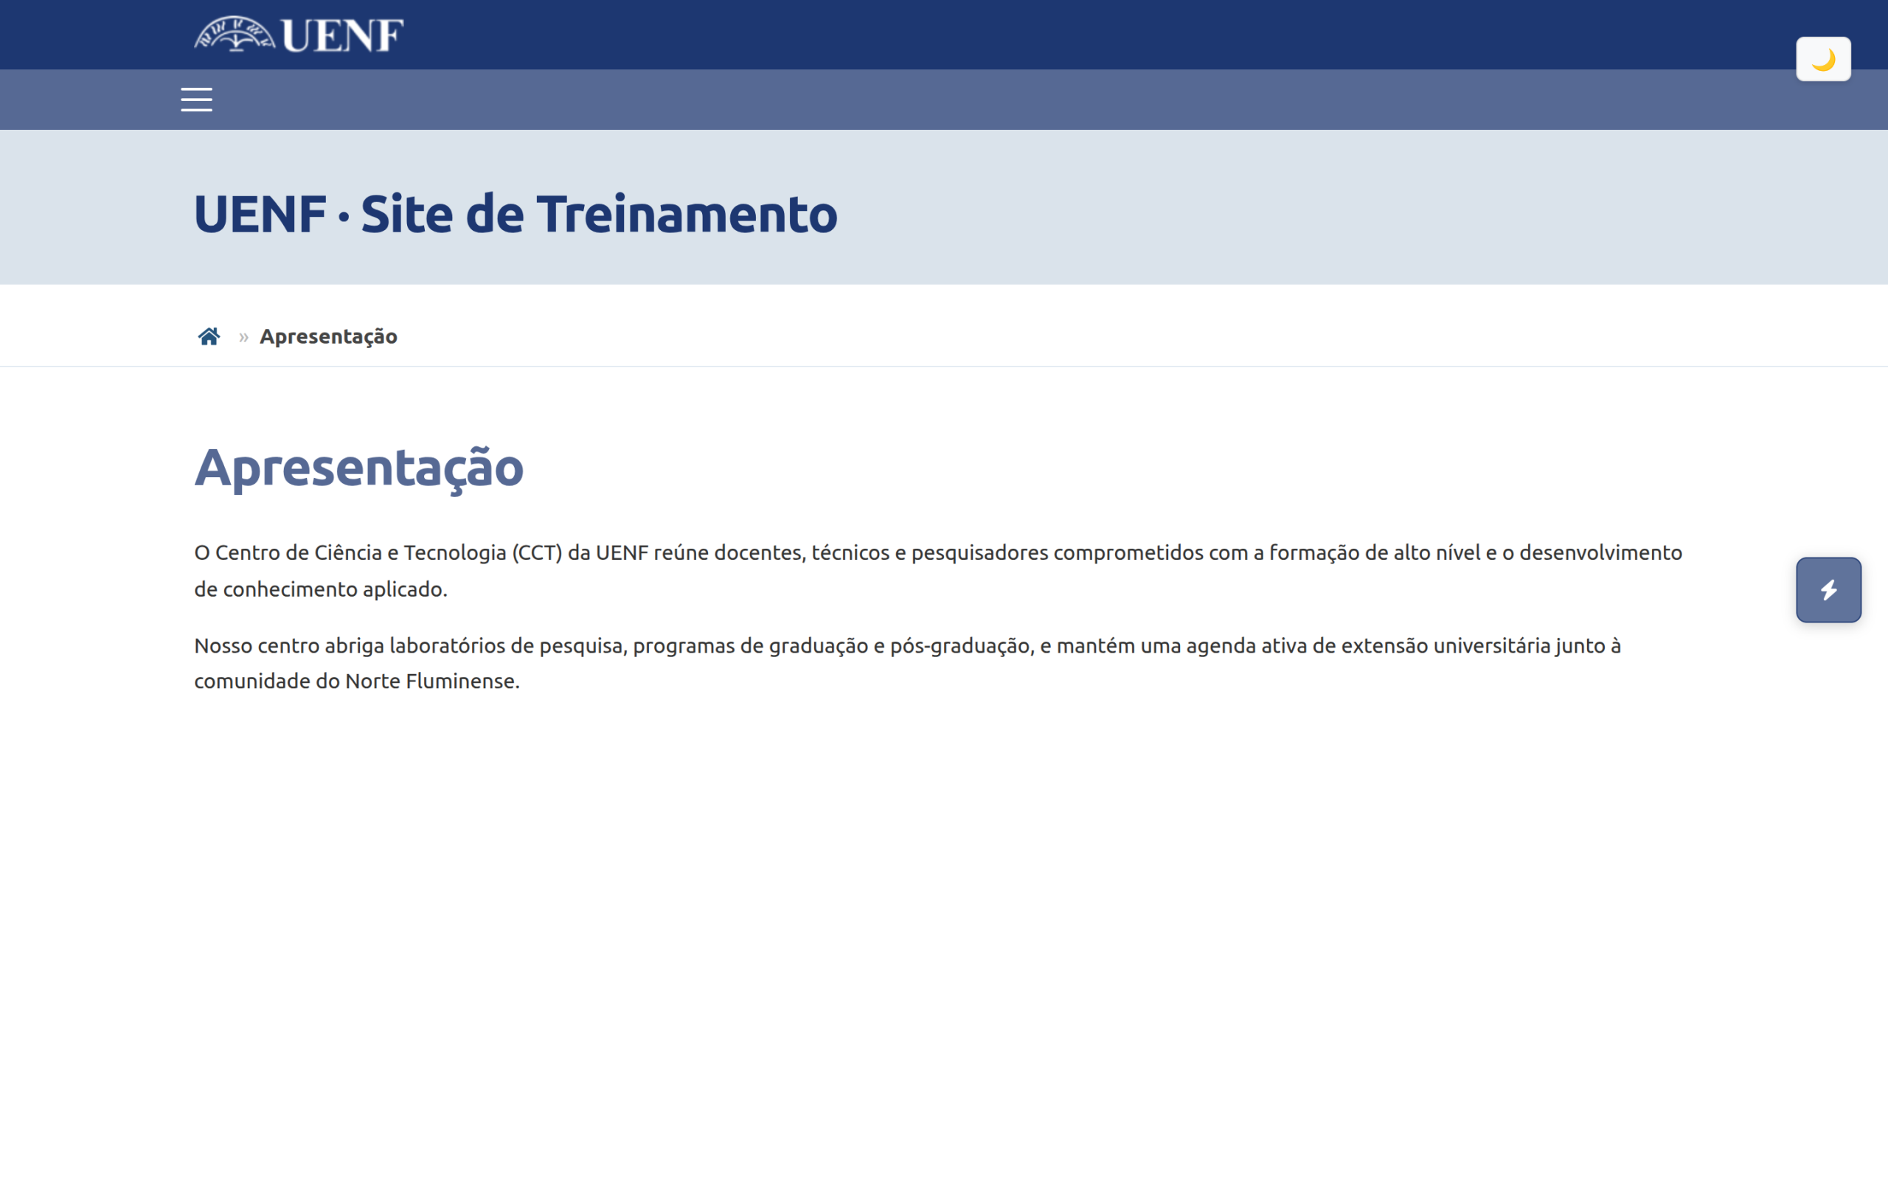Image resolution: width=1888 pixels, height=1180 pixels.
Task: Click the word 'pós-graduação' in the second paragraph
Action: pyautogui.click(x=959, y=646)
